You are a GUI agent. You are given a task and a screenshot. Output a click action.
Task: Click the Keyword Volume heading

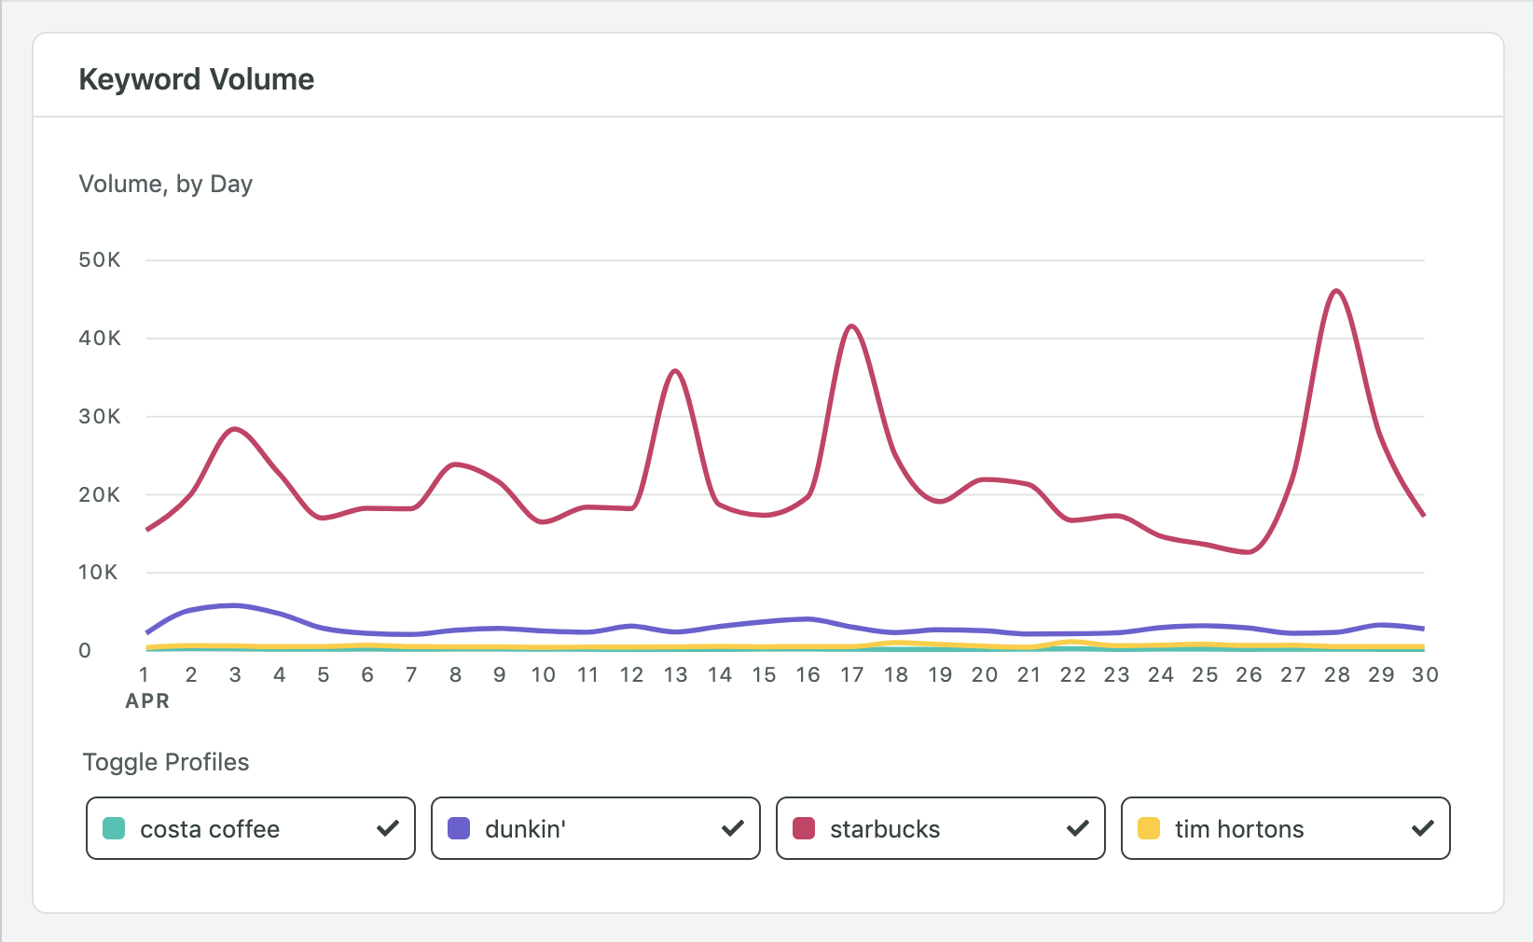tap(197, 79)
